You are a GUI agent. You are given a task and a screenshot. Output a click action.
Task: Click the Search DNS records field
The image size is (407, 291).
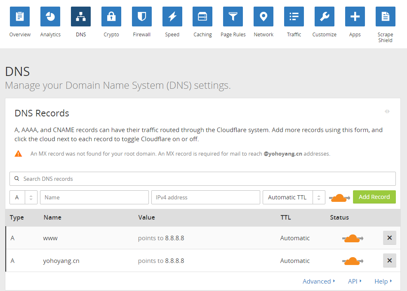click(202, 179)
